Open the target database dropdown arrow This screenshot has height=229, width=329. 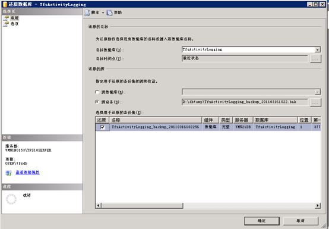pyautogui.click(x=318, y=50)
